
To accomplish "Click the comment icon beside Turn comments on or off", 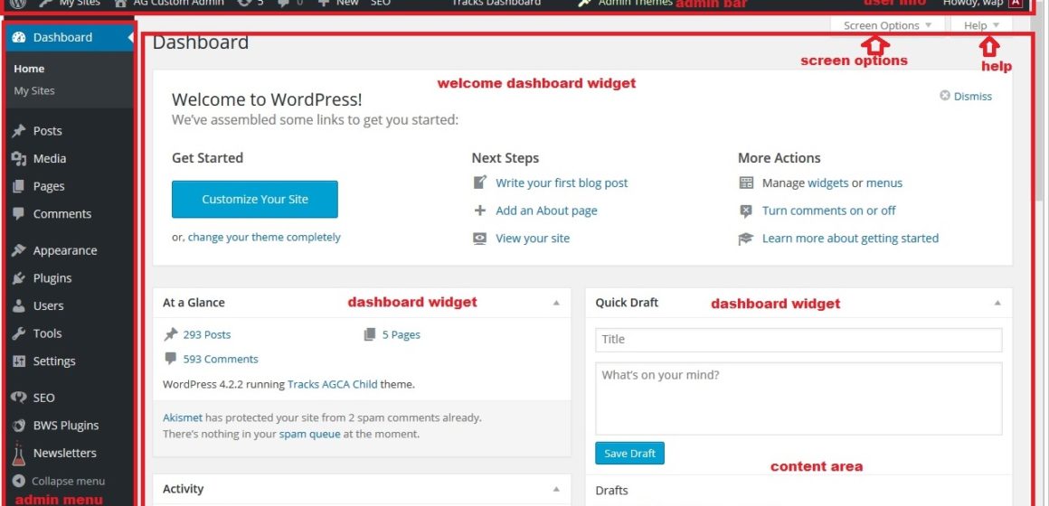I will coord(746,211).
